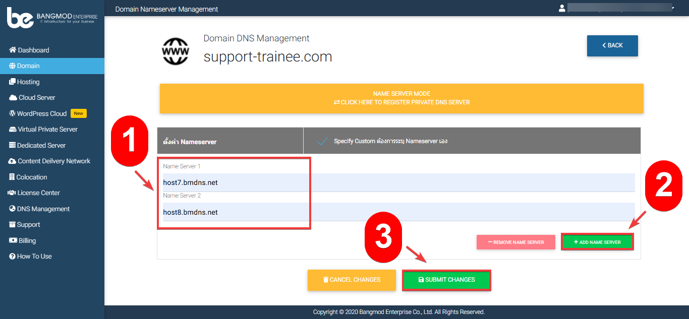Select Domain in the sidebar
Image resolution: width=689 pixels, height=319 pixels.
[x=28, y=66]
